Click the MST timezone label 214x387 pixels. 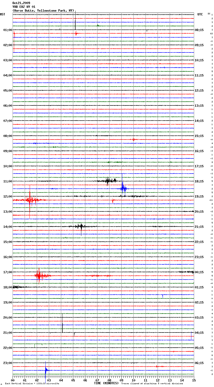pos(3,14)
